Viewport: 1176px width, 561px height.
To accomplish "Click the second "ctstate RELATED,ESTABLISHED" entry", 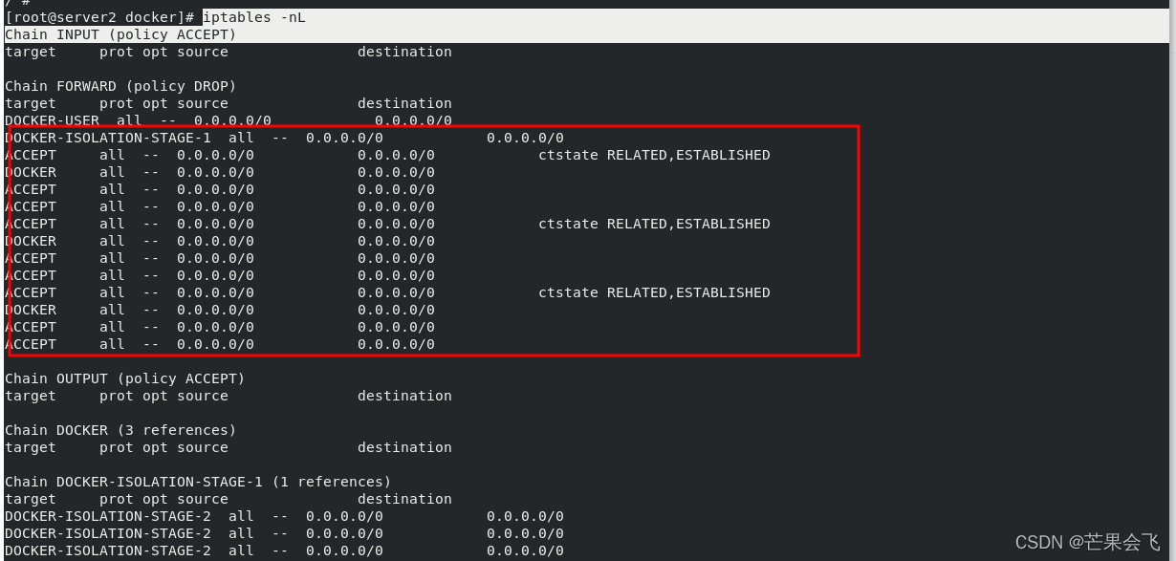I will pos(654,224).
